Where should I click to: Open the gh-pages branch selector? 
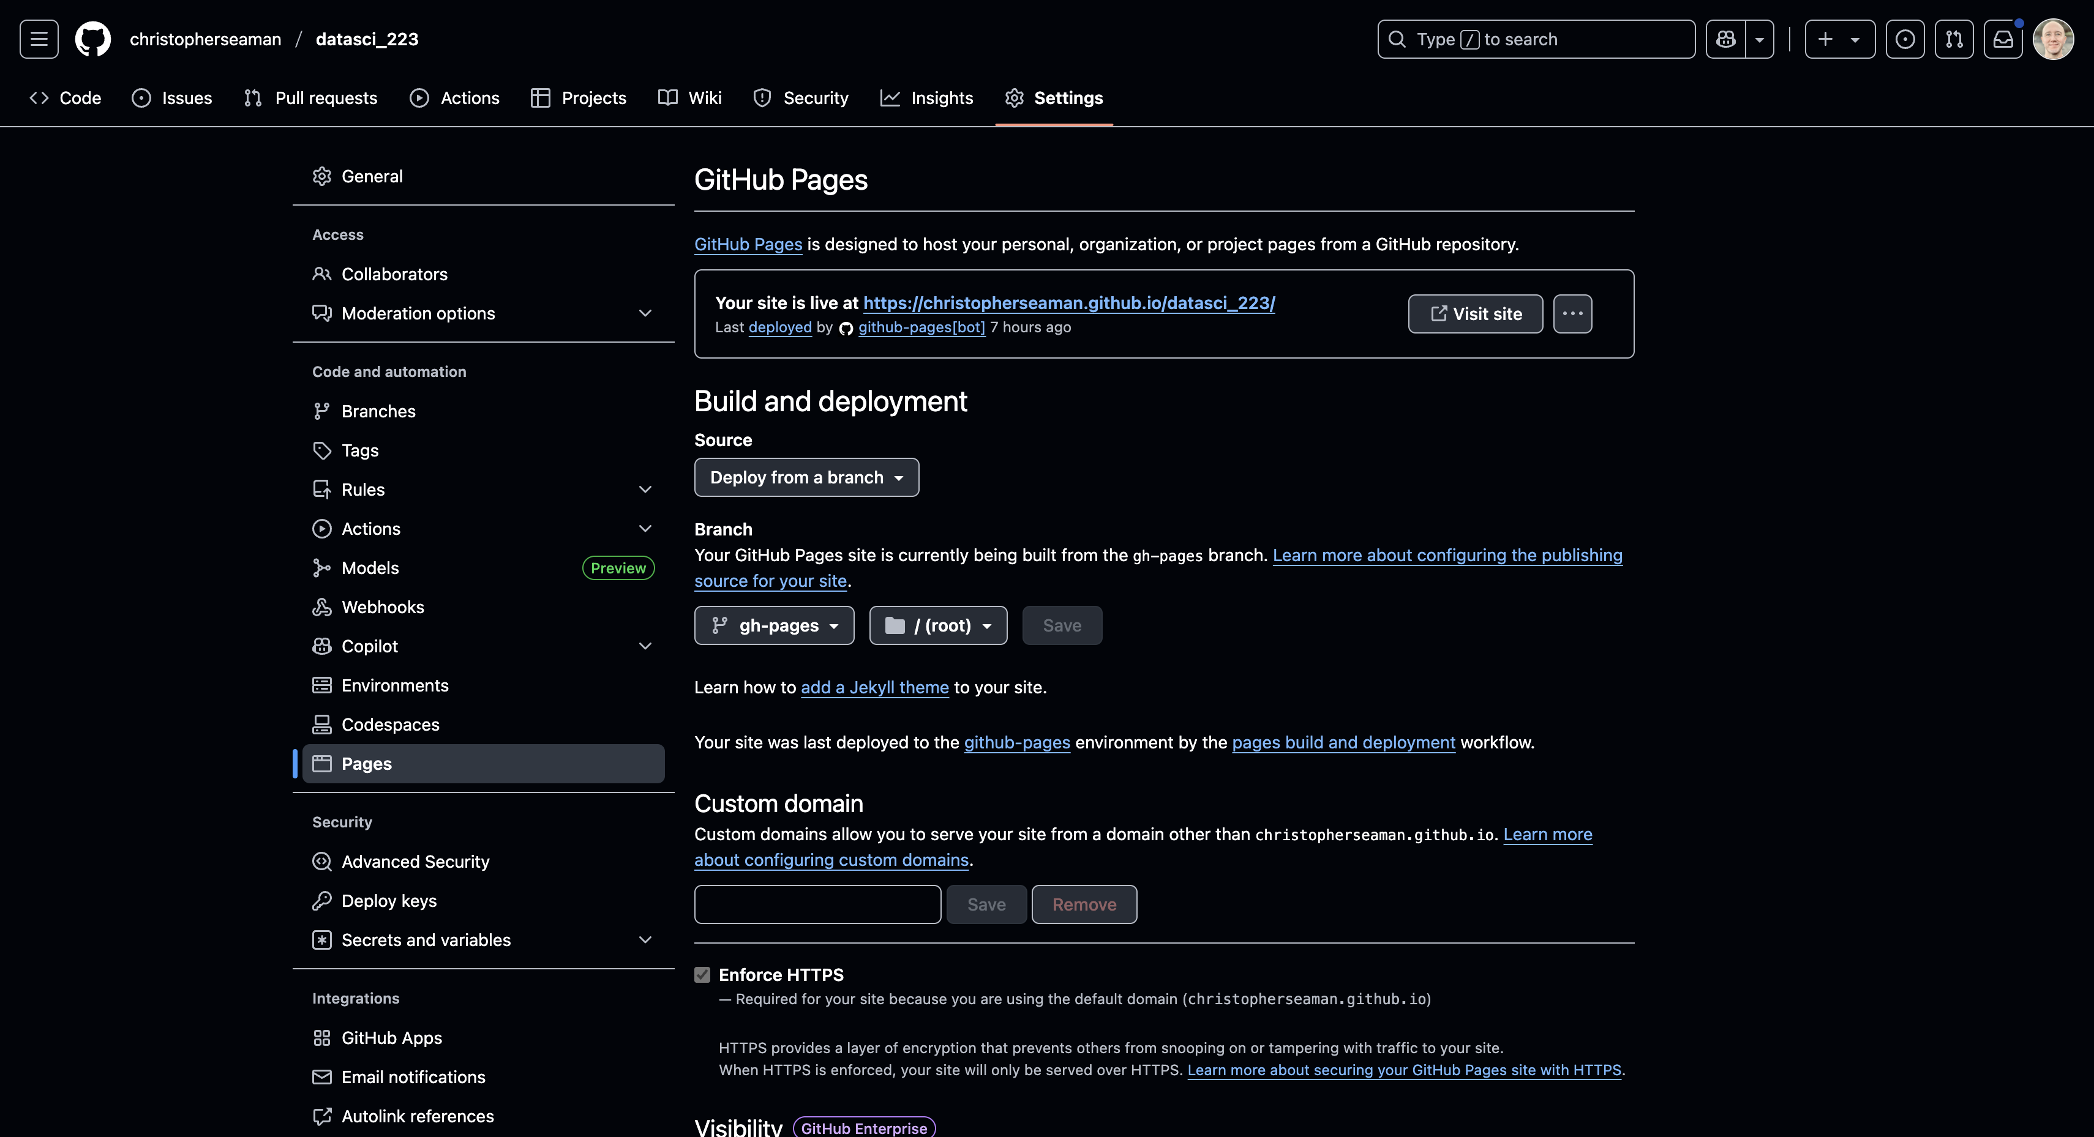tap(774, 625)
